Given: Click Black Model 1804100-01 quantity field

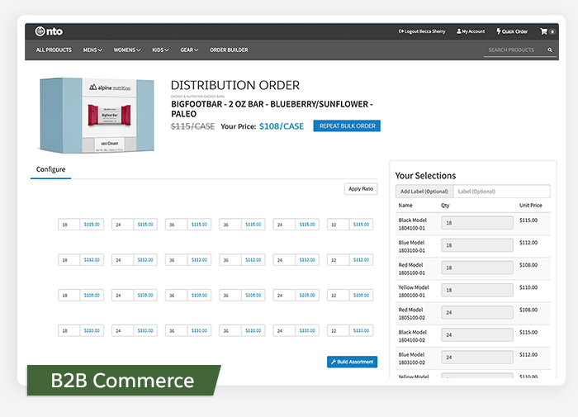Looking at the screenshot, I should click(x=477, y=223).
